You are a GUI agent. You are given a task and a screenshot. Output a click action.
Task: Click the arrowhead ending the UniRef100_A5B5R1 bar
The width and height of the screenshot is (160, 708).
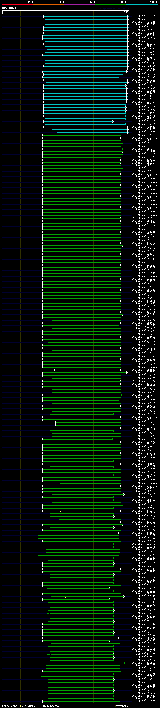pos(113,122)
